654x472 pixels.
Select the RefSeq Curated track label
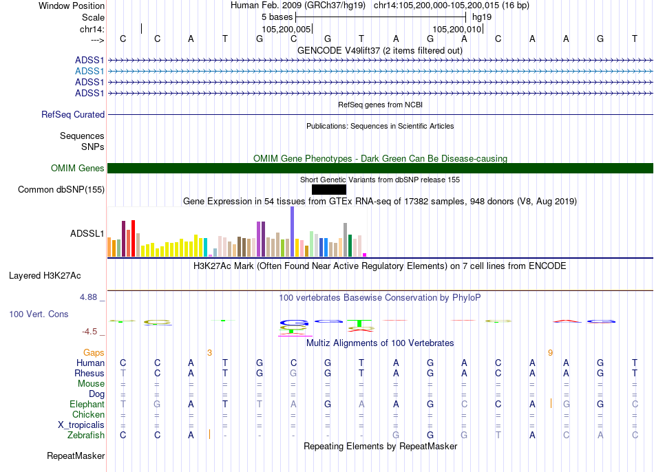pos(72,115)
